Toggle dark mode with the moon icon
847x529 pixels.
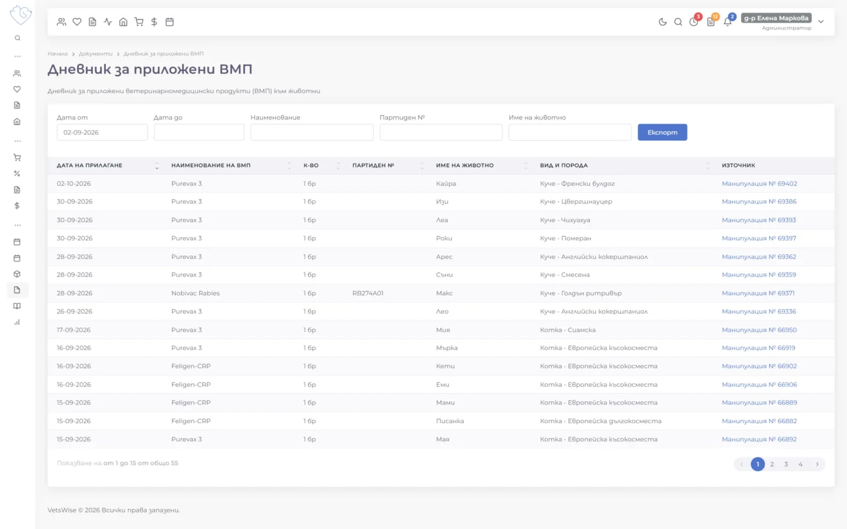[663, 22]
